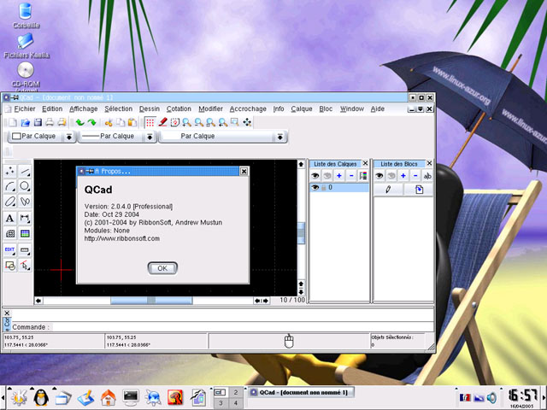The image size is (547, 410).
Task: Toggle the red dotted grid display
Action: coord(150,122)
